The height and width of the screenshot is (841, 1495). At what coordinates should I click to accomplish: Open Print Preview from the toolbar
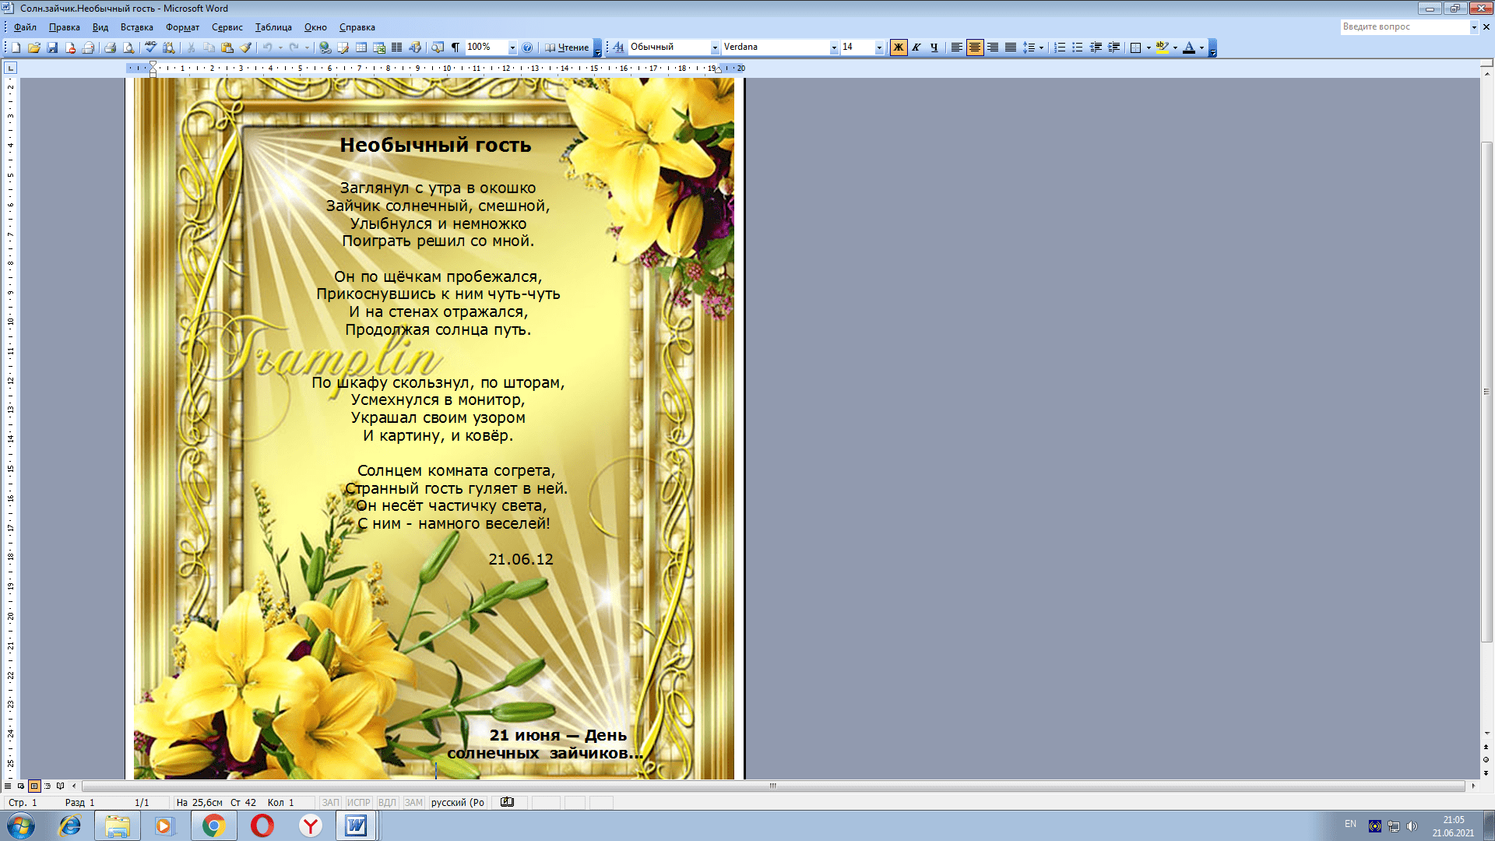pos(128,48)
